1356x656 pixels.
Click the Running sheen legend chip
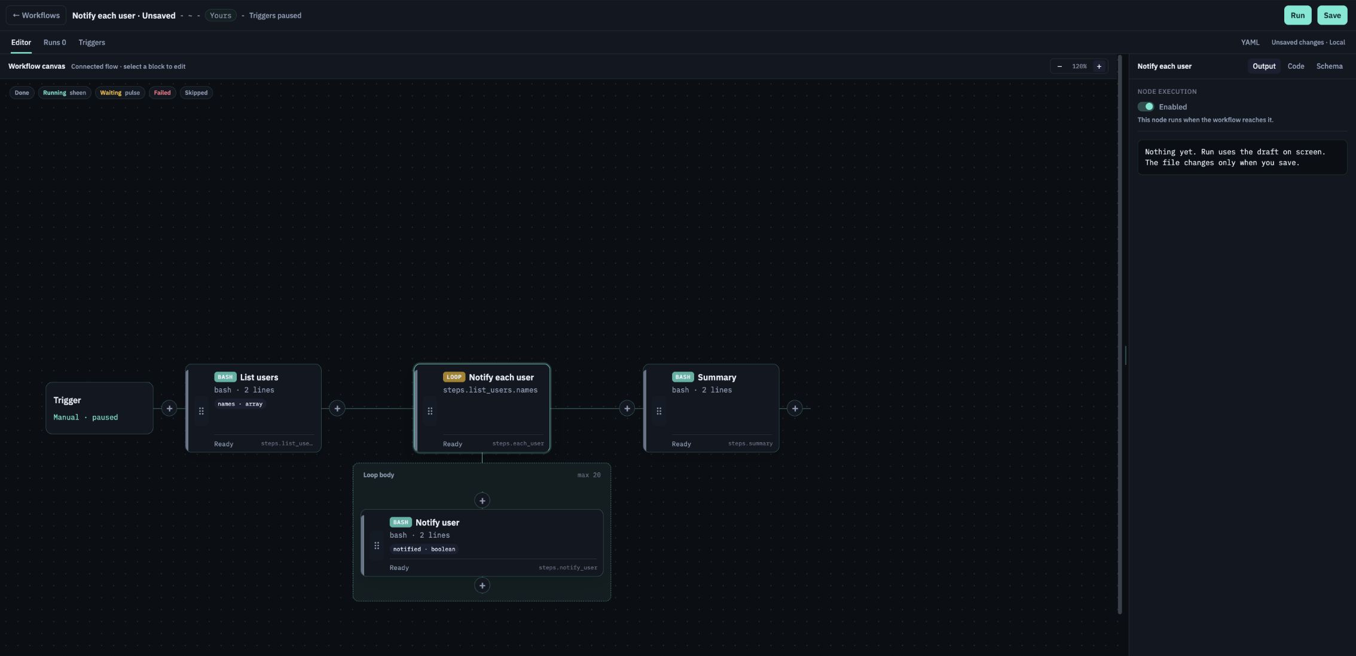[65, 93]
